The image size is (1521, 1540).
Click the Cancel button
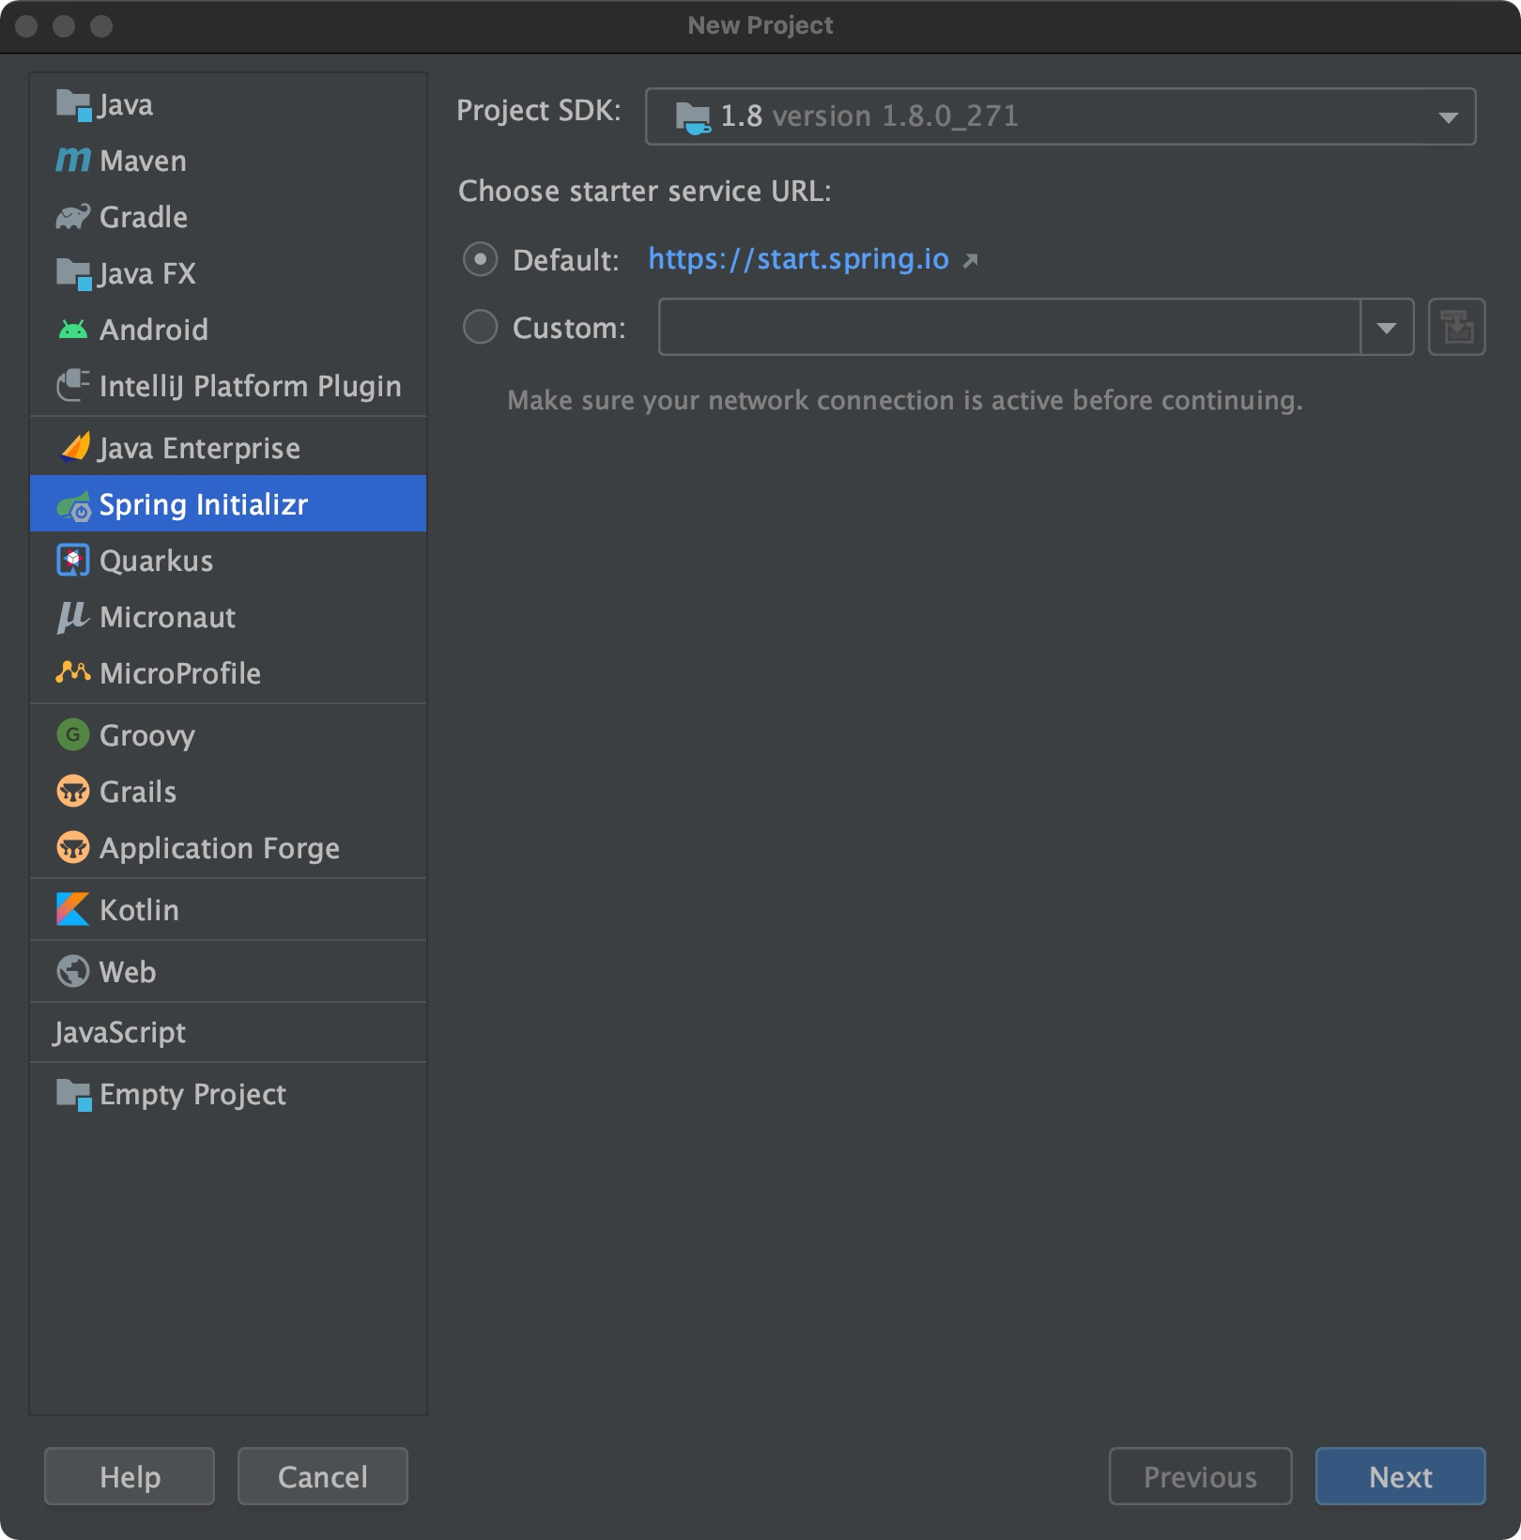(x=323, y=1476)
